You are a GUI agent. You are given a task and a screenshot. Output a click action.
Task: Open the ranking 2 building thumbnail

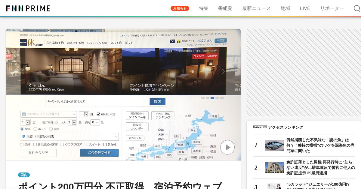tap(274, 168)
